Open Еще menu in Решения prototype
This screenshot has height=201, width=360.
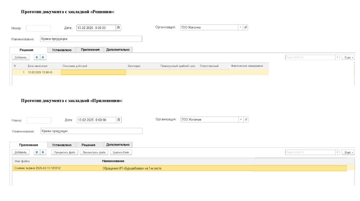tap(348, 57)
